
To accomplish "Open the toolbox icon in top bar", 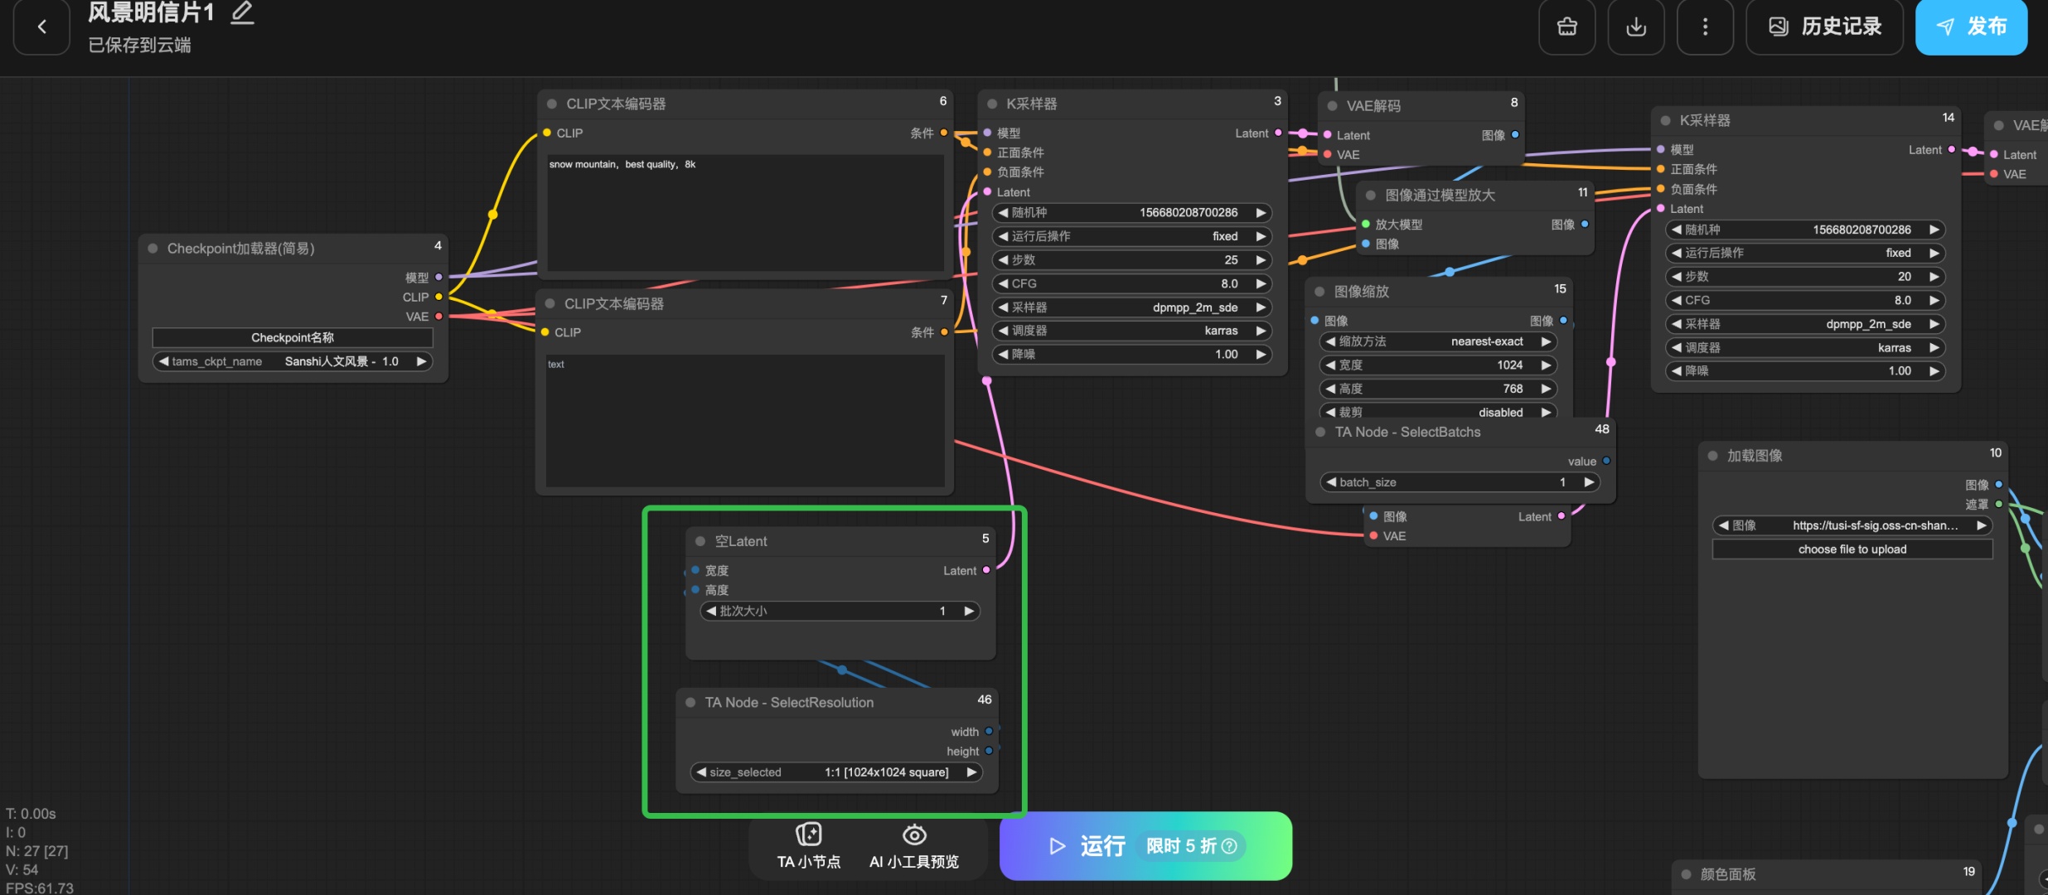I will (x=1566, y=27).
